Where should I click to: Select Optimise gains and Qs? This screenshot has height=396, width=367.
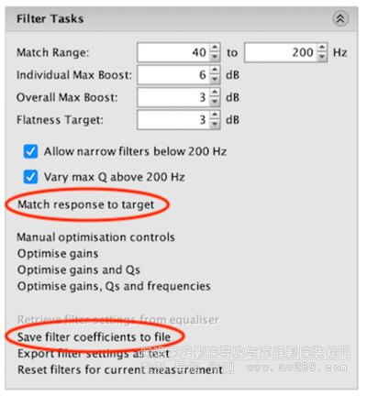(x=79, y=269)
